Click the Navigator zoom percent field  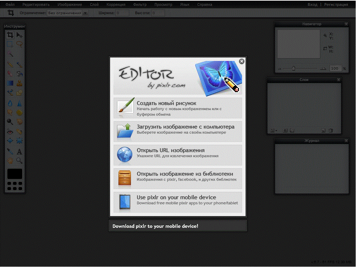coord(336,68)
